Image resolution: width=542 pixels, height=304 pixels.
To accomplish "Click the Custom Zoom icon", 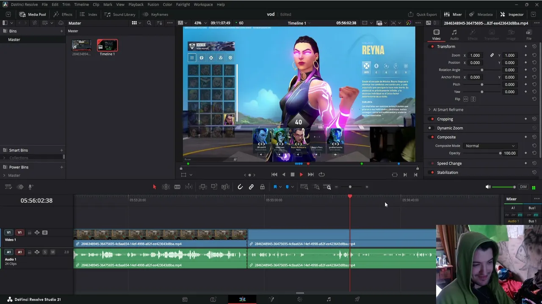I will click(x=327, y=187).
